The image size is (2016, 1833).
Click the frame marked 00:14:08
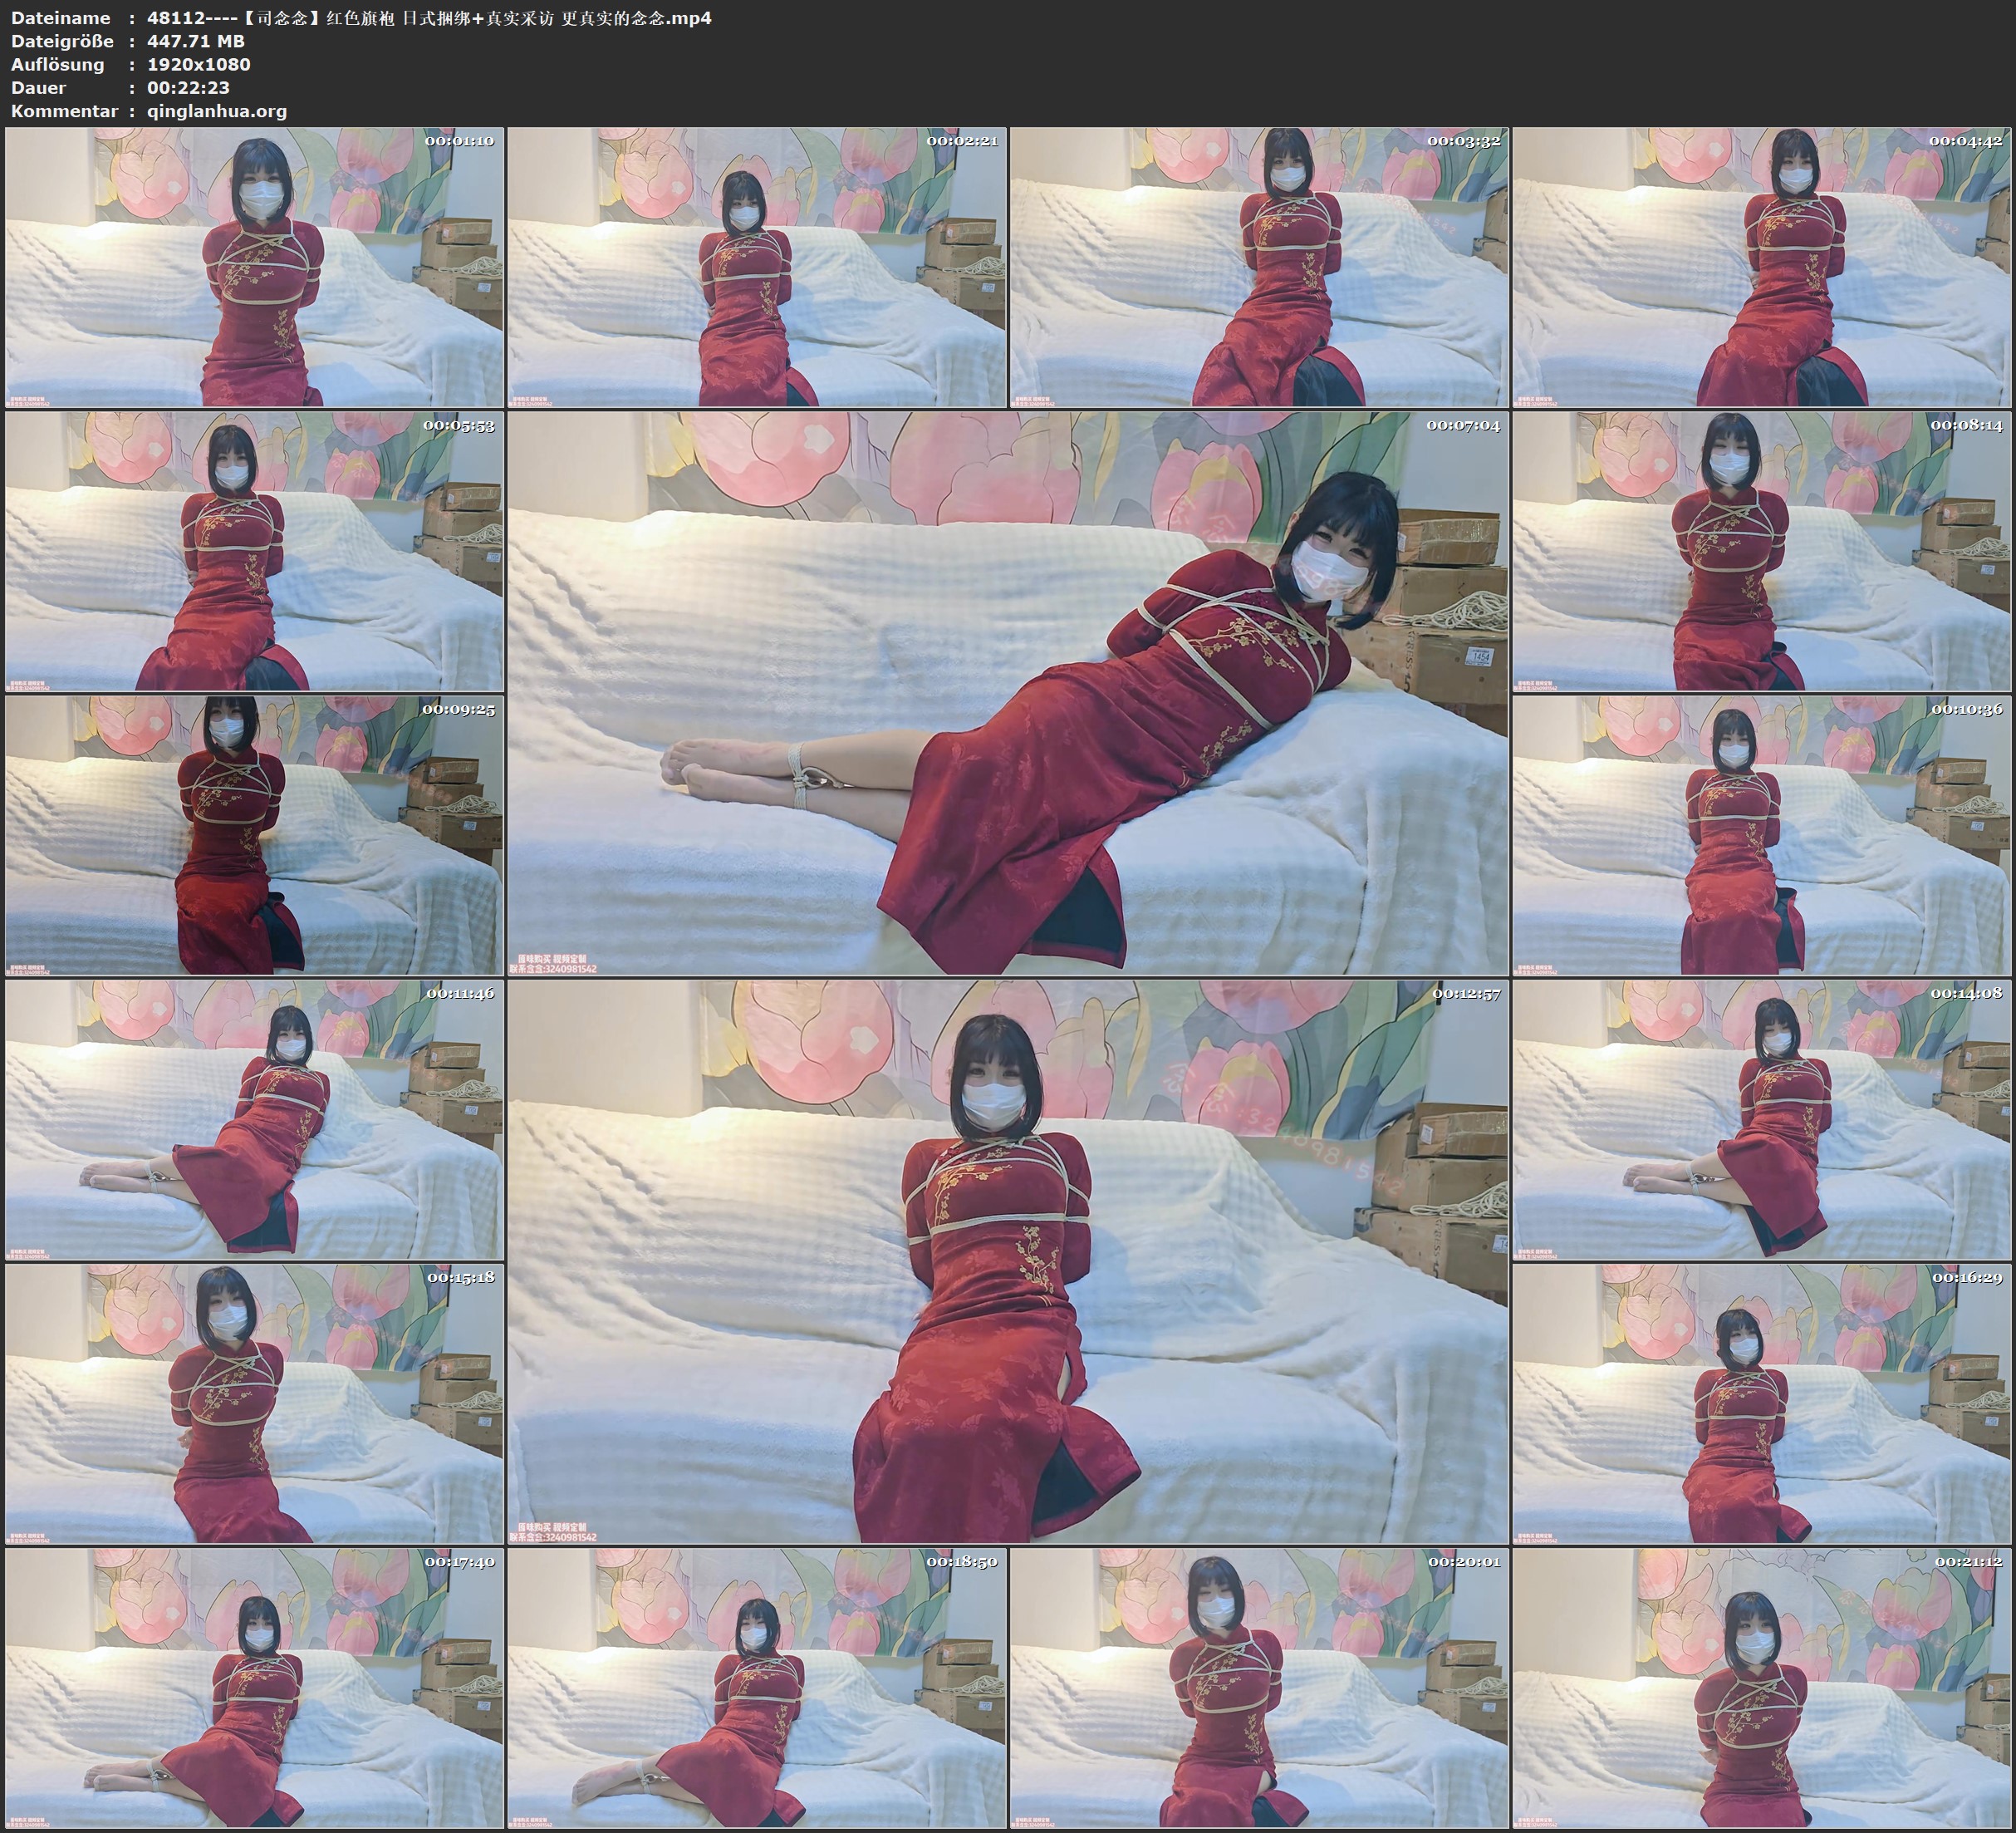pyautogui.click(x=1761, y=1119)
